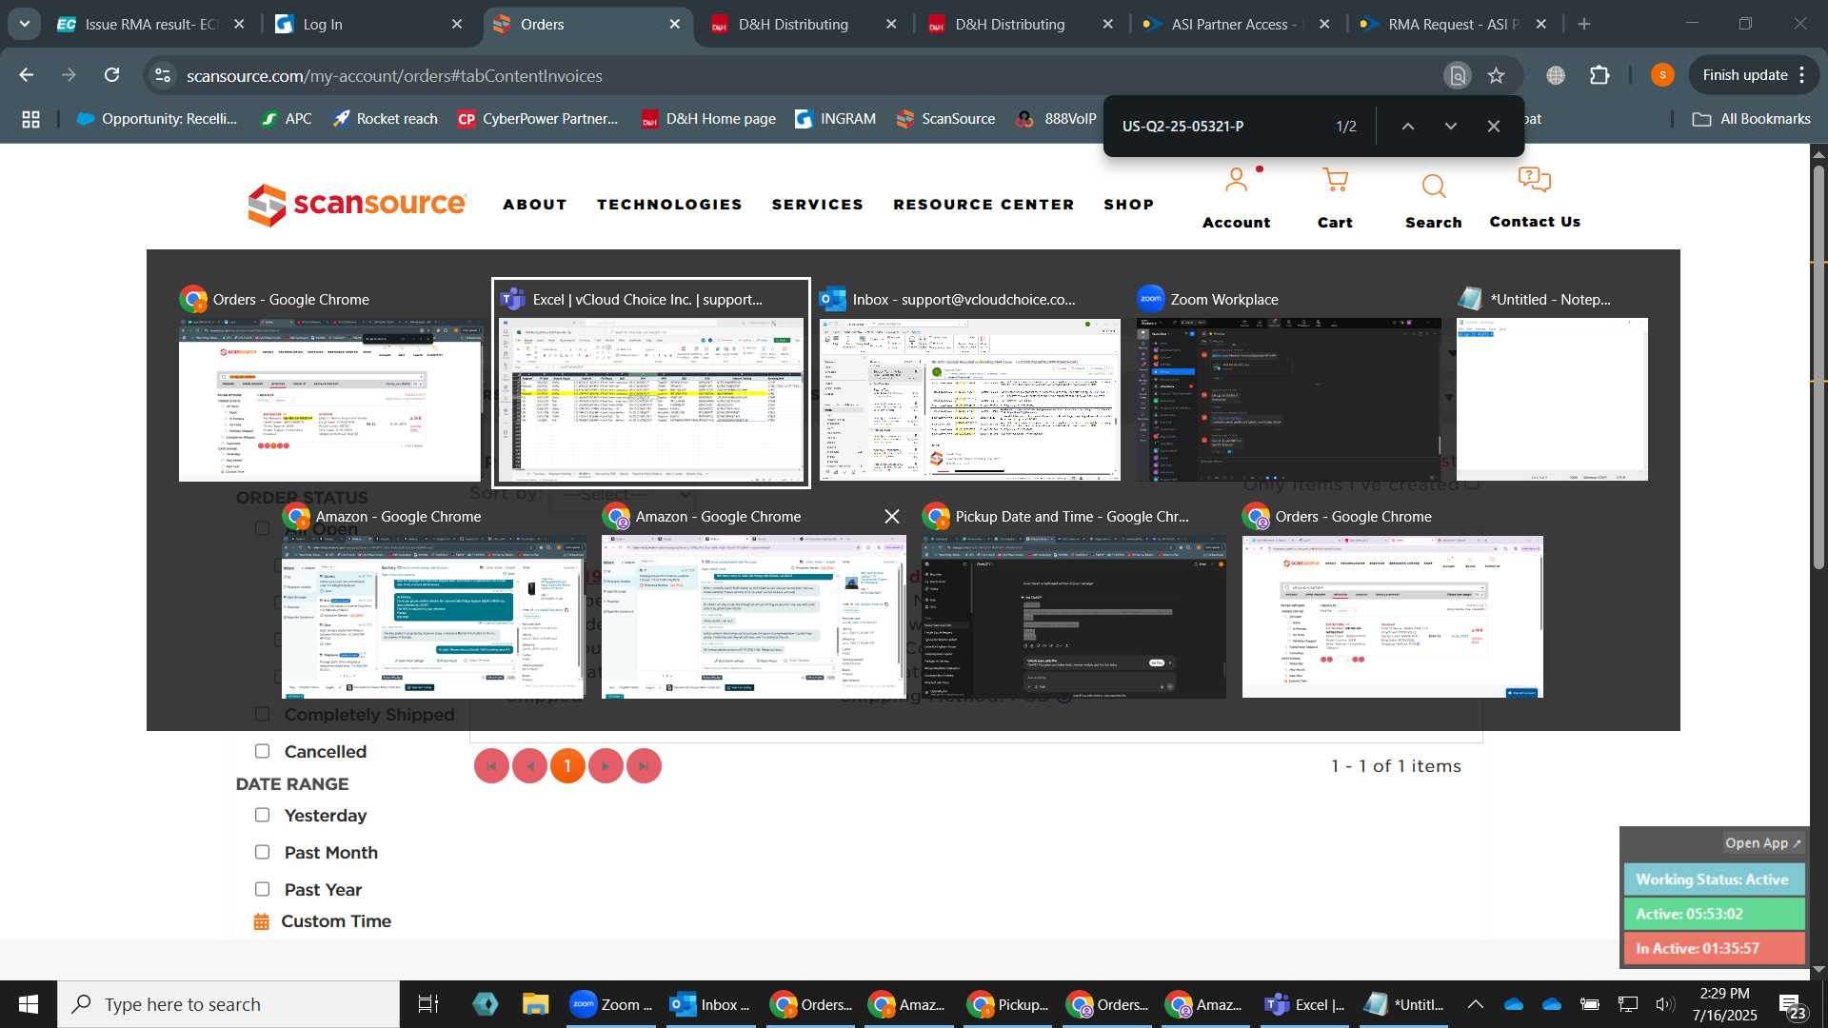Open Task View on the taskbar
The width and height of the screenshot is (1828, 1028).
(428, 1004)
